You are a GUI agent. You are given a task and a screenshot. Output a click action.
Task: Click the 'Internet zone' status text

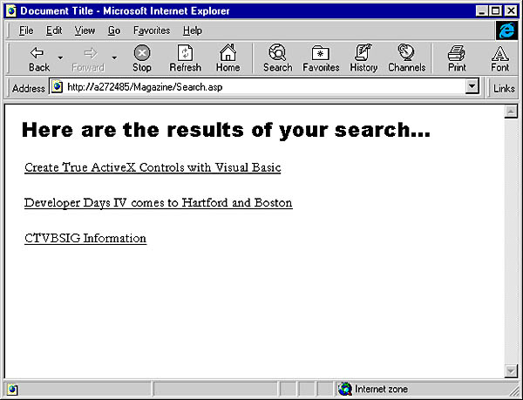[x=381, y=389]
